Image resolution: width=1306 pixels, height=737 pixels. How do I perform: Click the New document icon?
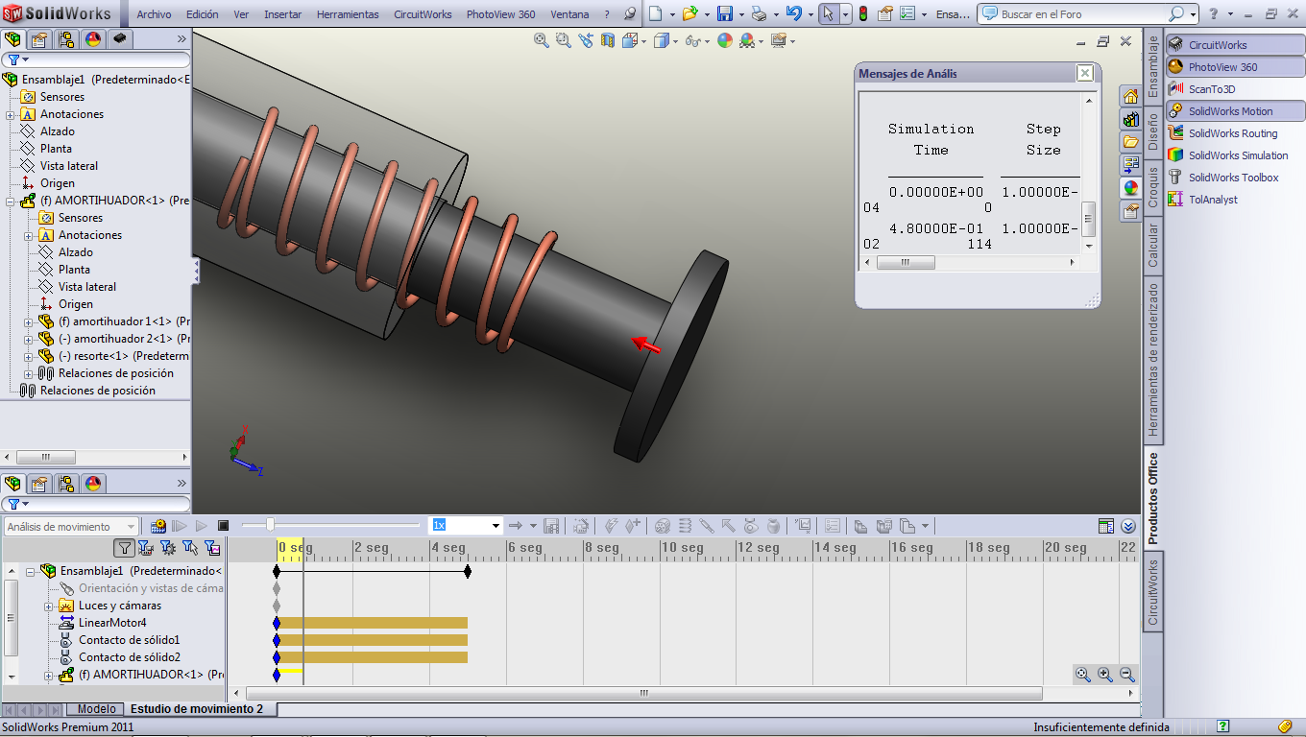[x=655, y=14]
